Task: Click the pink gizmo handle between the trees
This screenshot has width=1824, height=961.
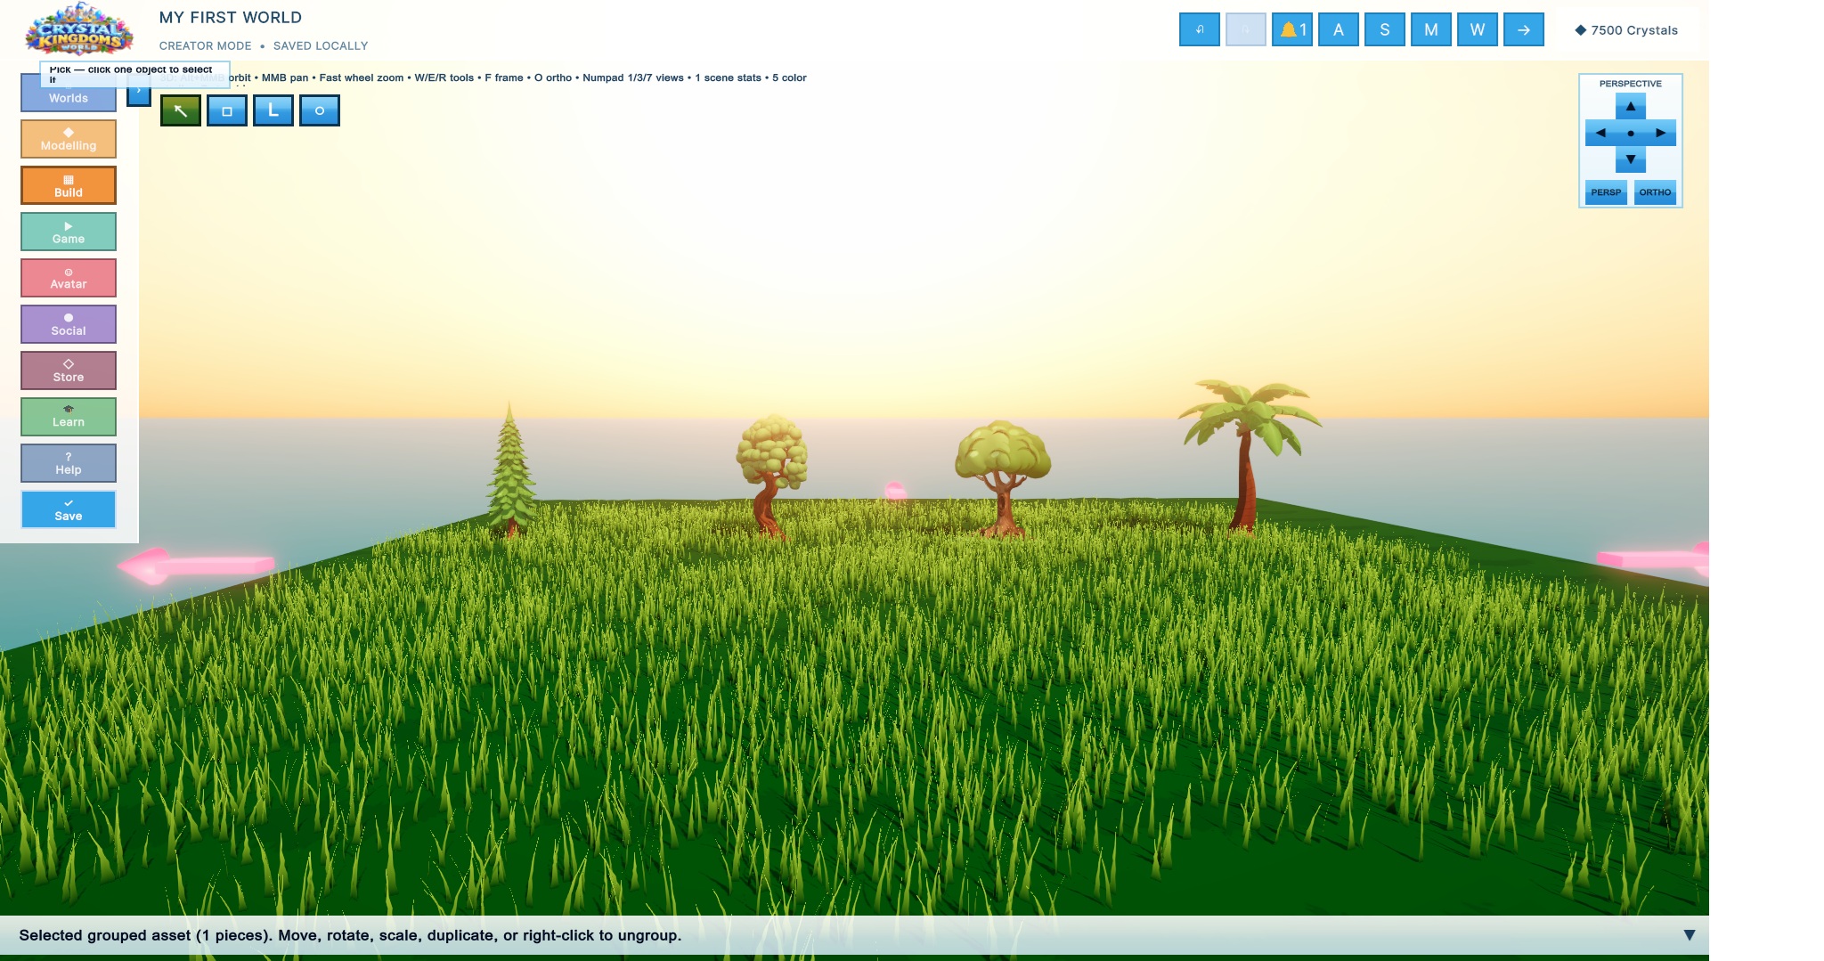Action: (895, 491)
